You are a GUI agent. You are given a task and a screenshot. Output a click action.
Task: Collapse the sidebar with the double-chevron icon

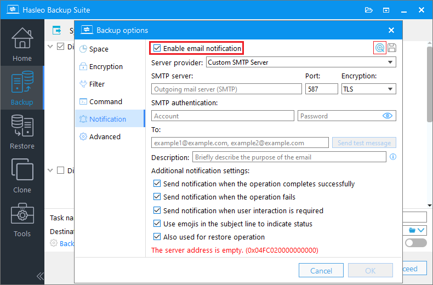coord(40,276)
